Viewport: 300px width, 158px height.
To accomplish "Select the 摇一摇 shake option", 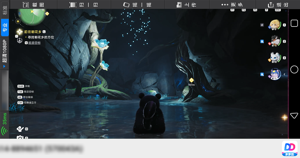I will coord(137,5).
